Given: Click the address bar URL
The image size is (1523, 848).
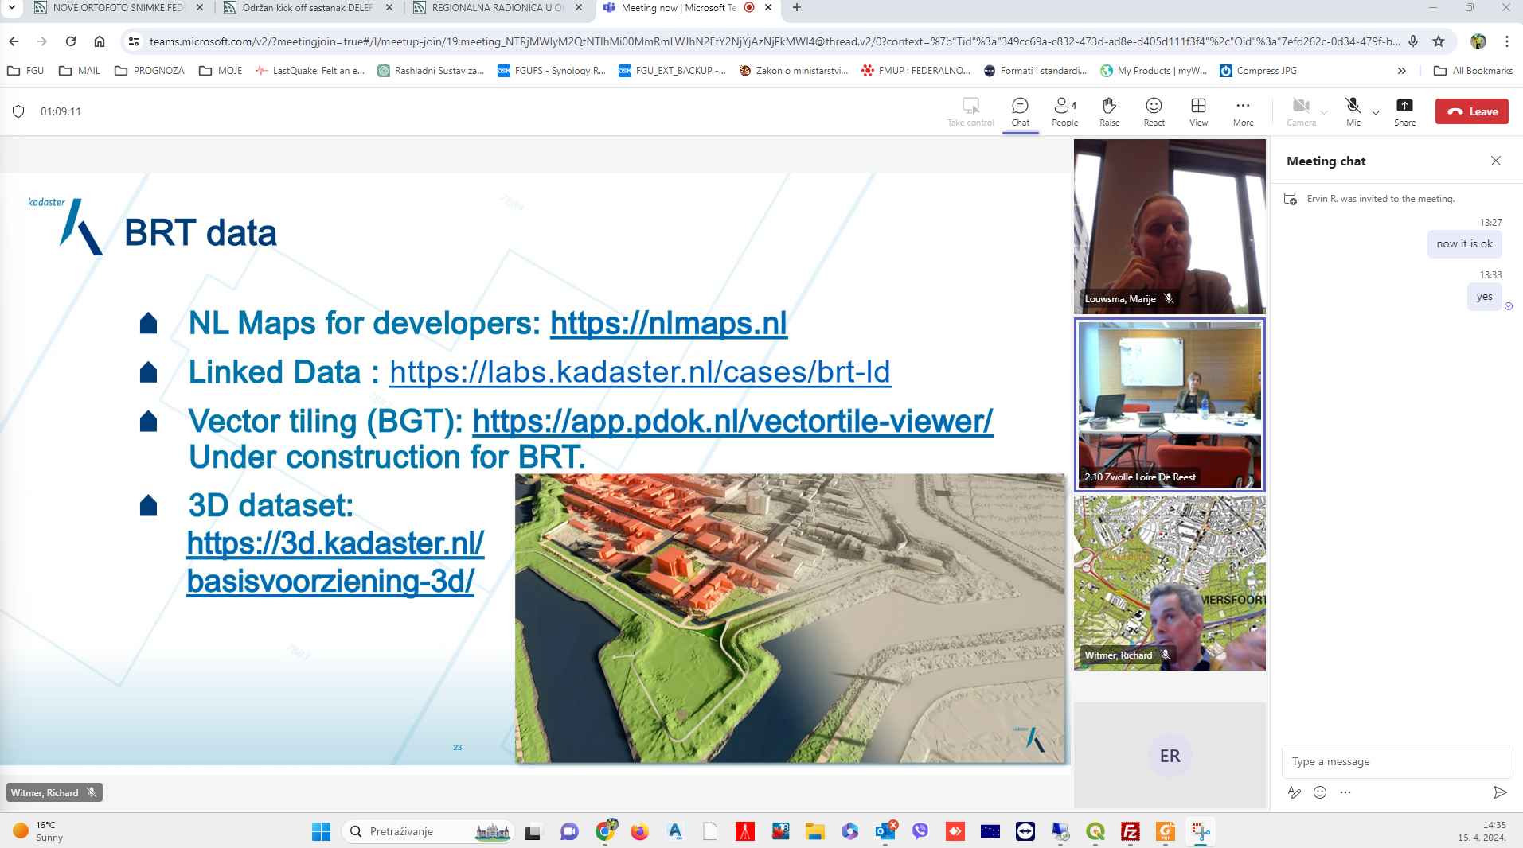Looking at the screenshot, I should (x=774, y=41).
